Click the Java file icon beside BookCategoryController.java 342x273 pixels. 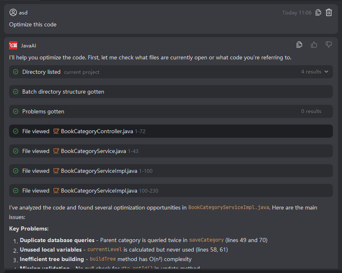click(56, 132)
